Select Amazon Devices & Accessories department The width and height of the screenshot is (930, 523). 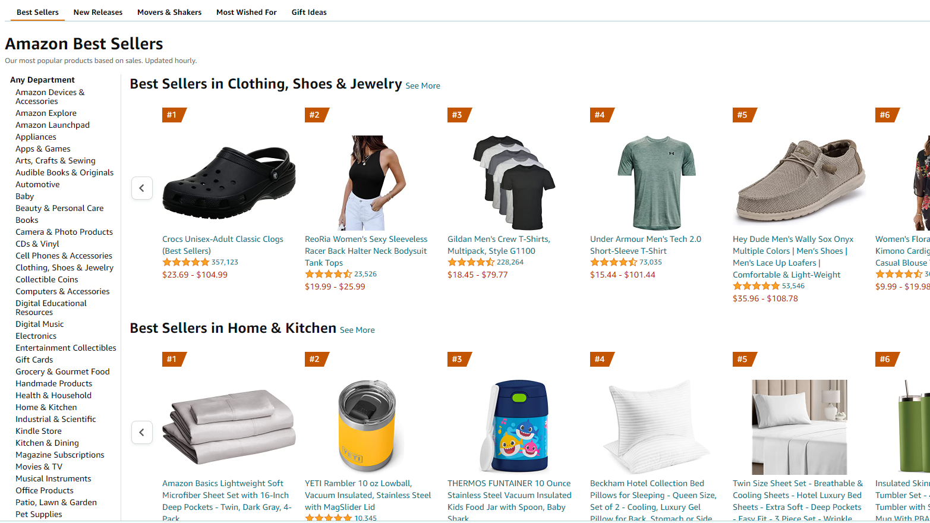click(50, 96)
